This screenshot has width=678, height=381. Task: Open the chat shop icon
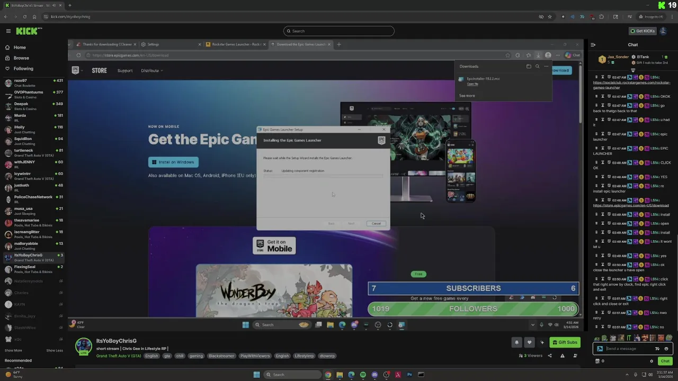(597, 361)
